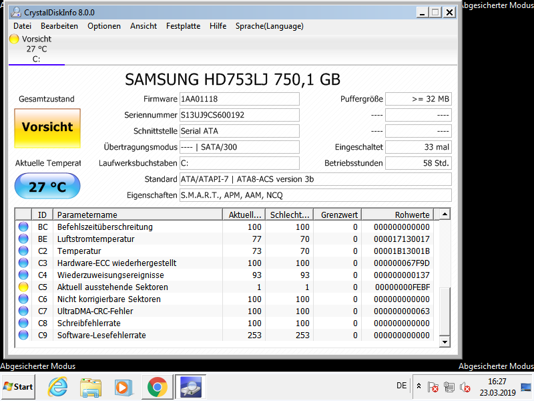Click blue status circle for row C2 Temperatur
534x401 pixels.
point(23,251)
